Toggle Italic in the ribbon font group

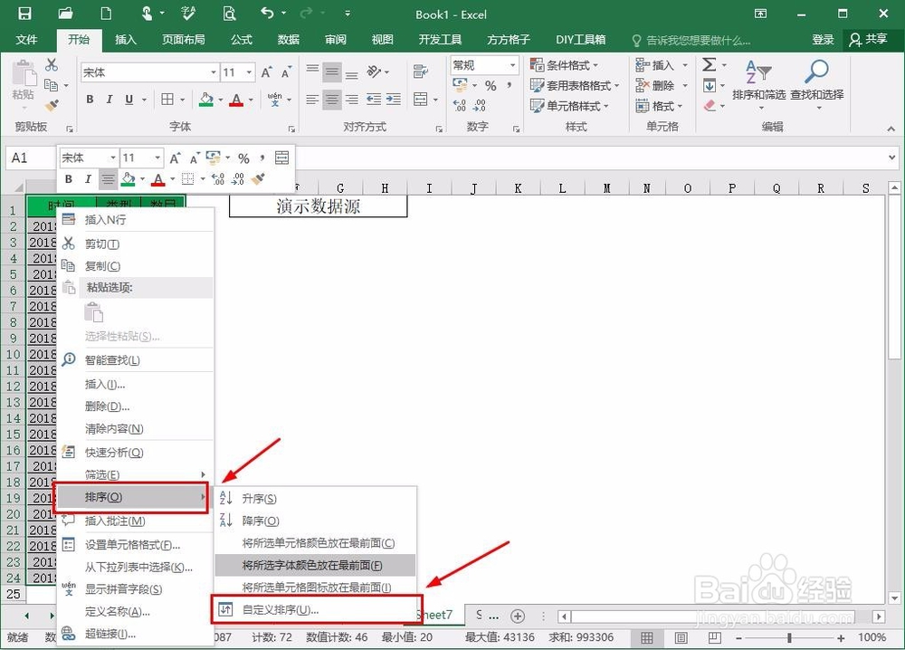click(x=110, y=100)
